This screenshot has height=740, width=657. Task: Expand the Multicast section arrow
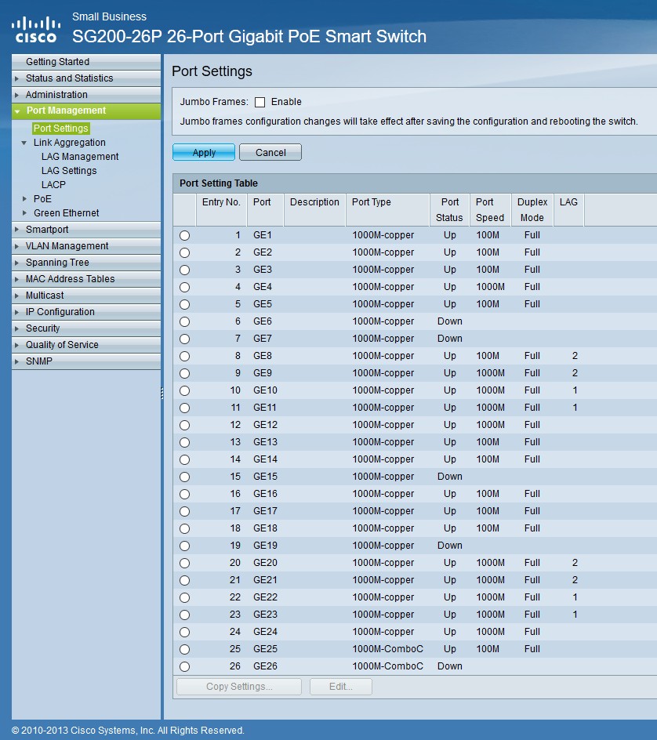(x=17, y=296)
